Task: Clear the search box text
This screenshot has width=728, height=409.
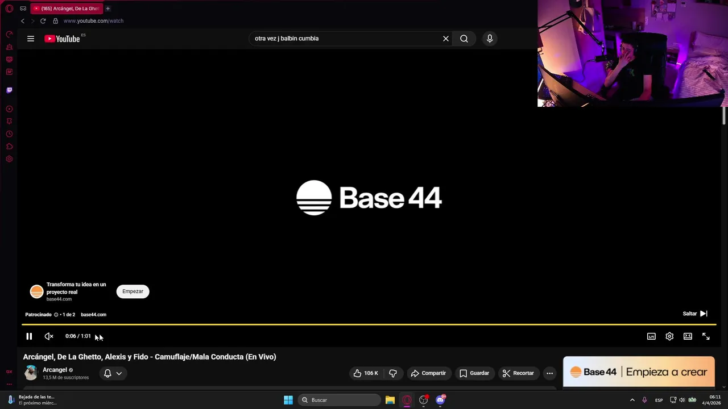Action: [x=446, y=39]
